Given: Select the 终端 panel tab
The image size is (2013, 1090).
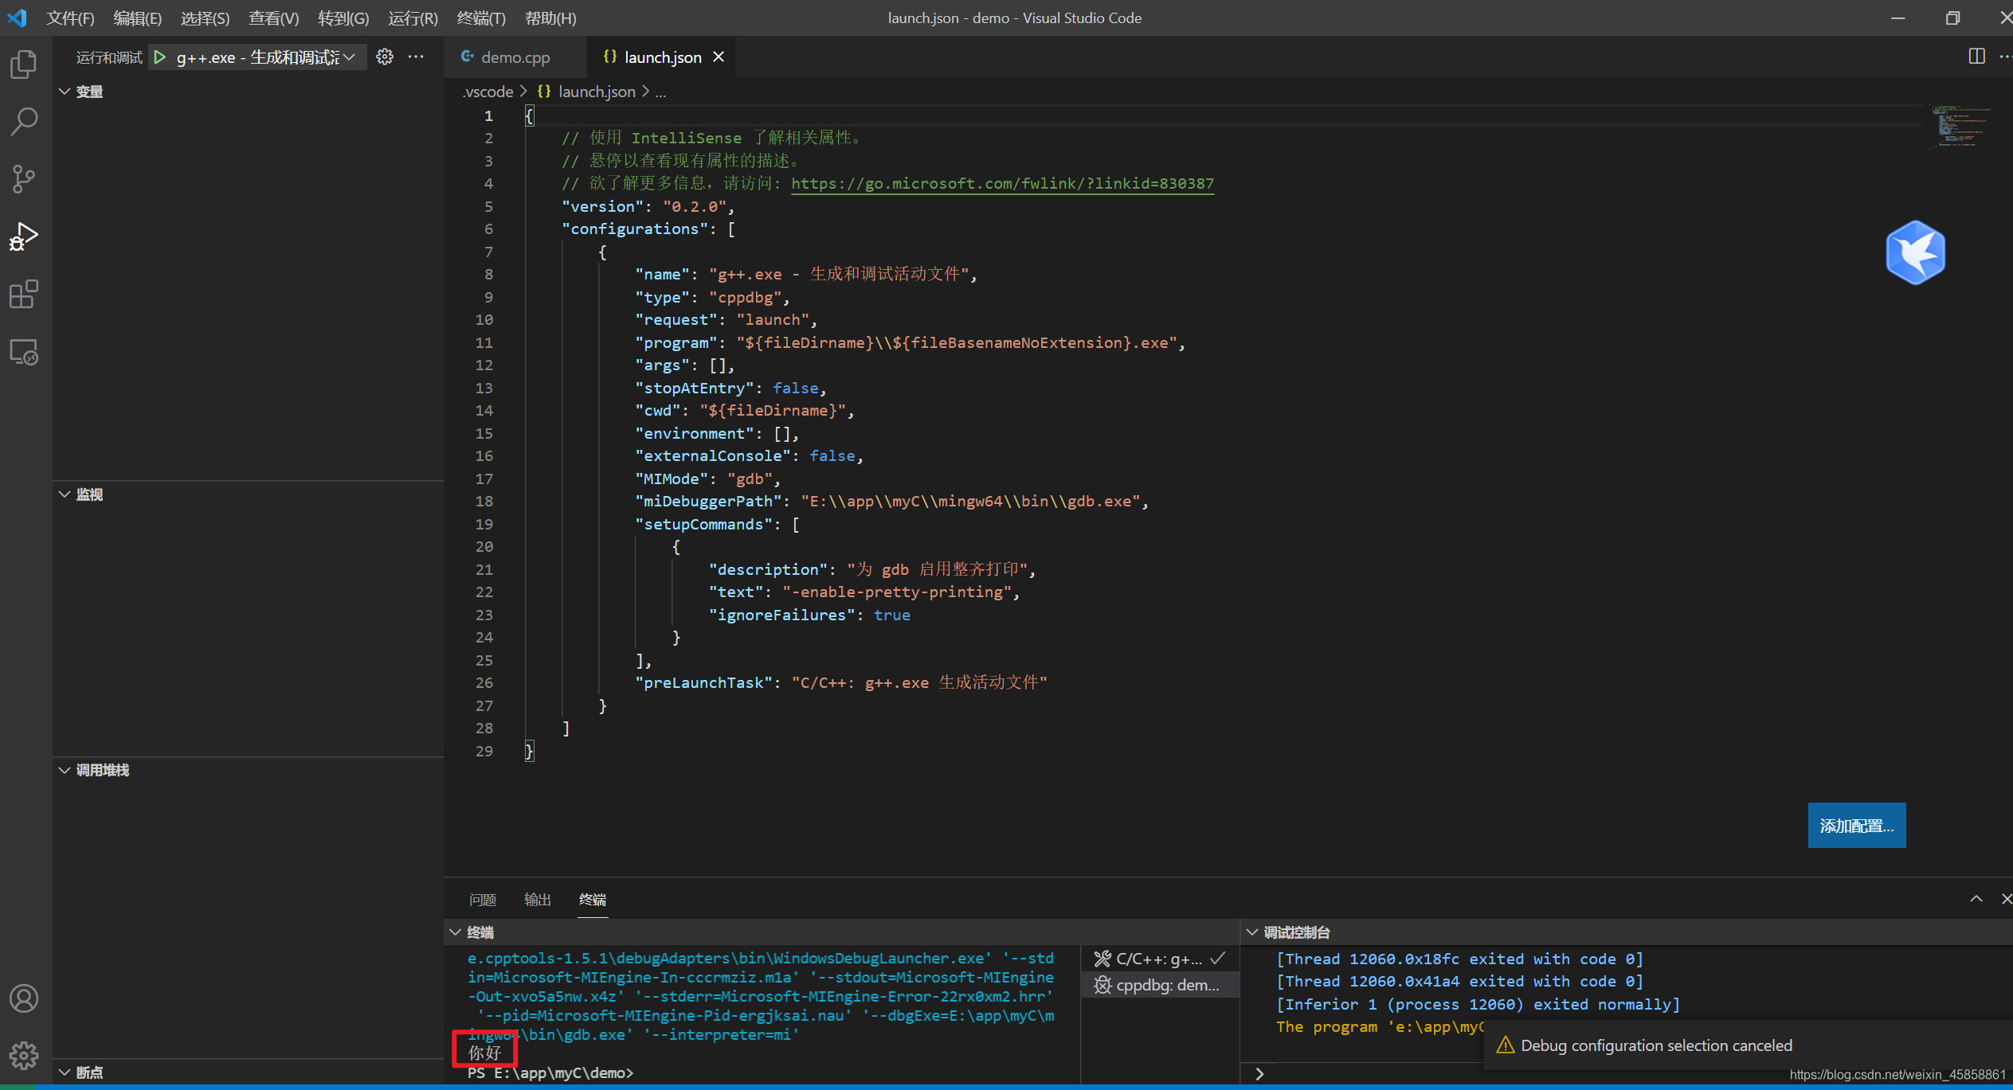Looking at the screenshot, I should [593, 899].
